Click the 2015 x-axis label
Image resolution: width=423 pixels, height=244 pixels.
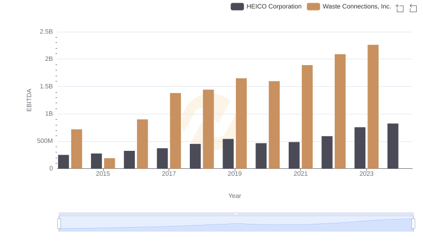pyautogui.click(x=103, y=174)
